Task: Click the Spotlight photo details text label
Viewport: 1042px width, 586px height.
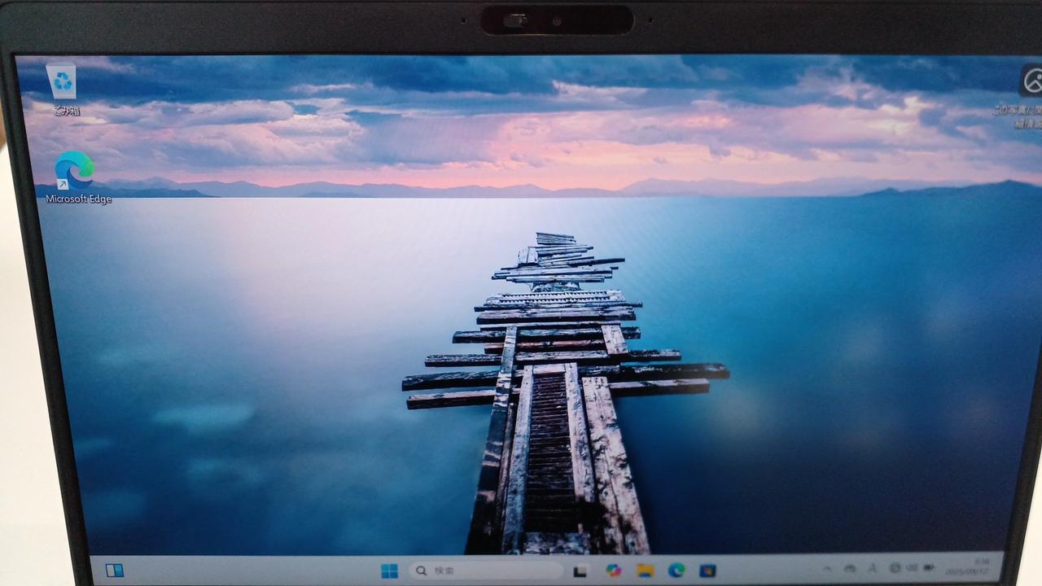Action: tap(1019, 117)
